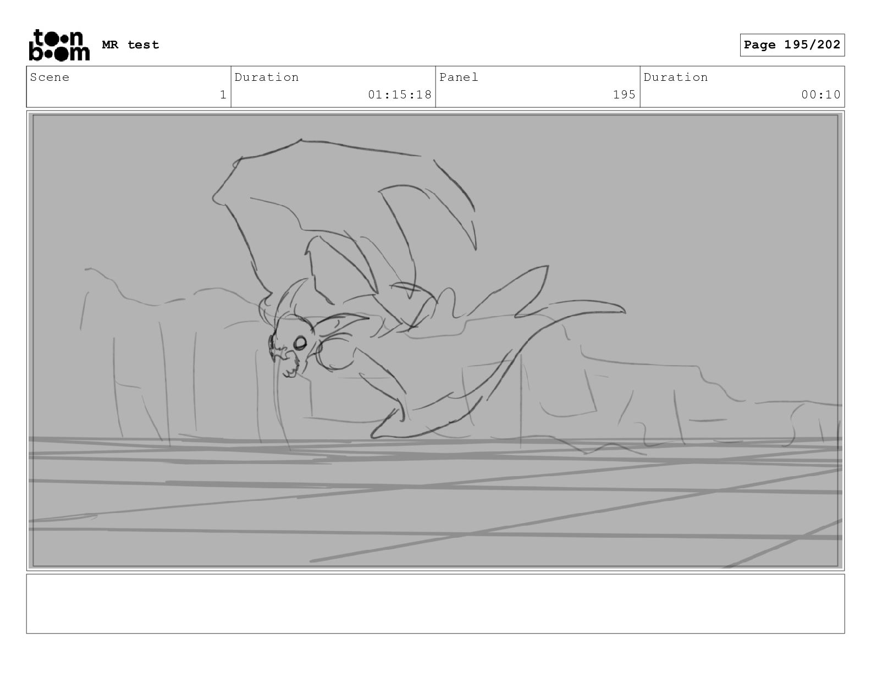
Task: Click the 'Page 195/202' page indicator
Action: pyautogui.click(x=792, y=45)
